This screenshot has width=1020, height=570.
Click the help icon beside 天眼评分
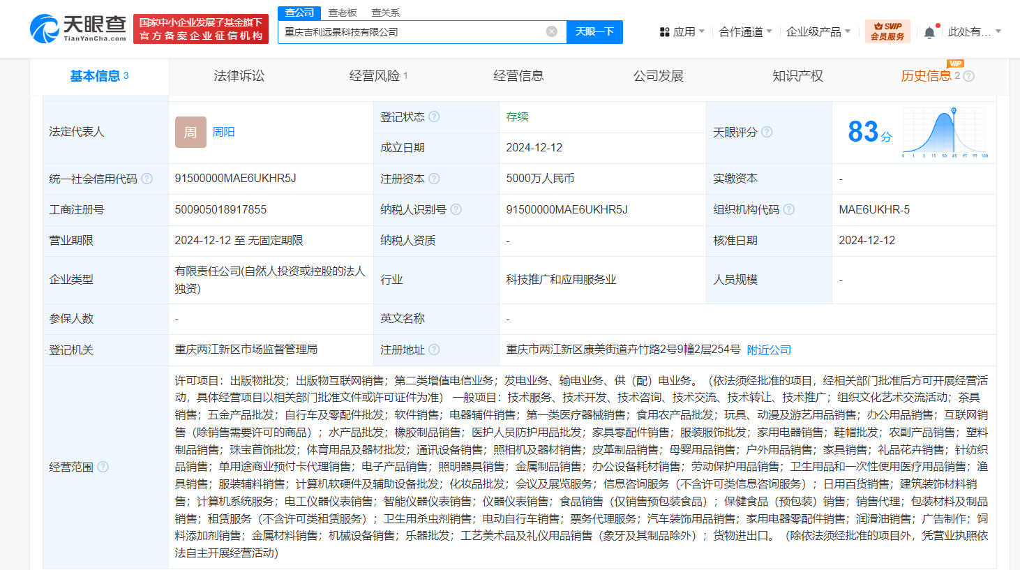tap(767, 132)
